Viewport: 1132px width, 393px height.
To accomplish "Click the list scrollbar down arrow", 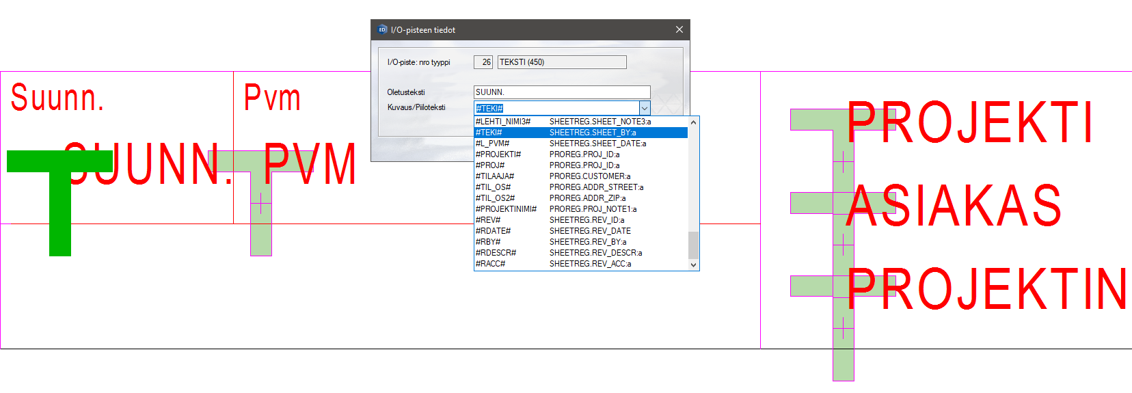I will point(693,265).
